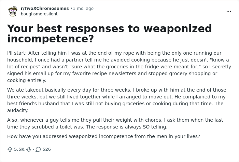Click the closing question "How have you addressed"

tap(103, 136)
